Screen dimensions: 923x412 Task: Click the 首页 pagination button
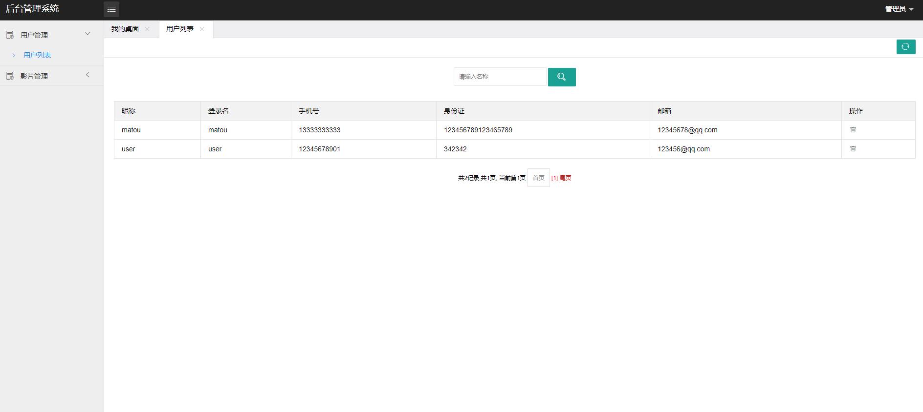(x=538, y=178)
